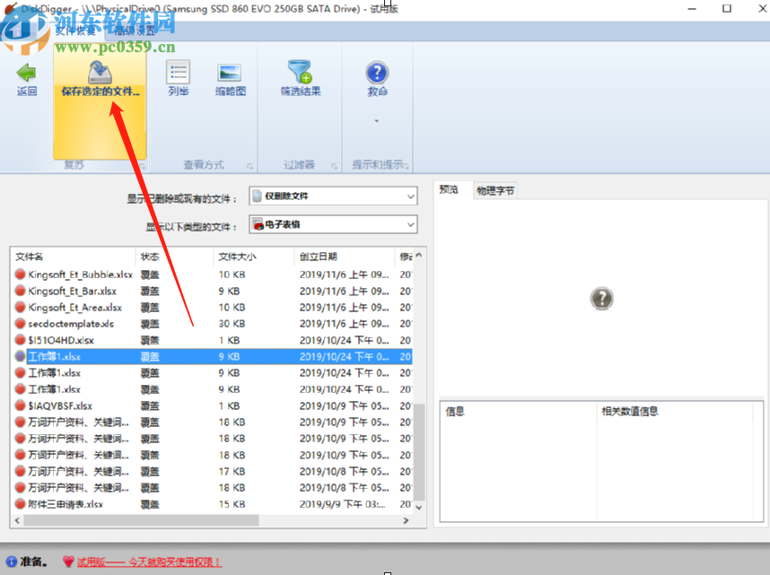Click red status icon of Kingsoft_Et_Area.xlsx

[20, 308]
